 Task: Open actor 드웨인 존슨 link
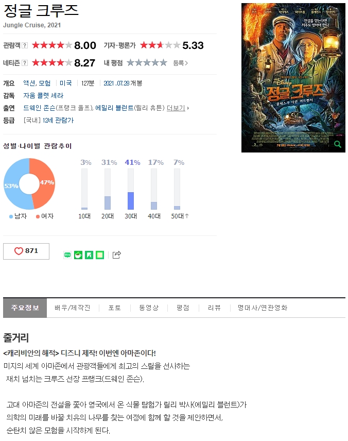point(39,108)
